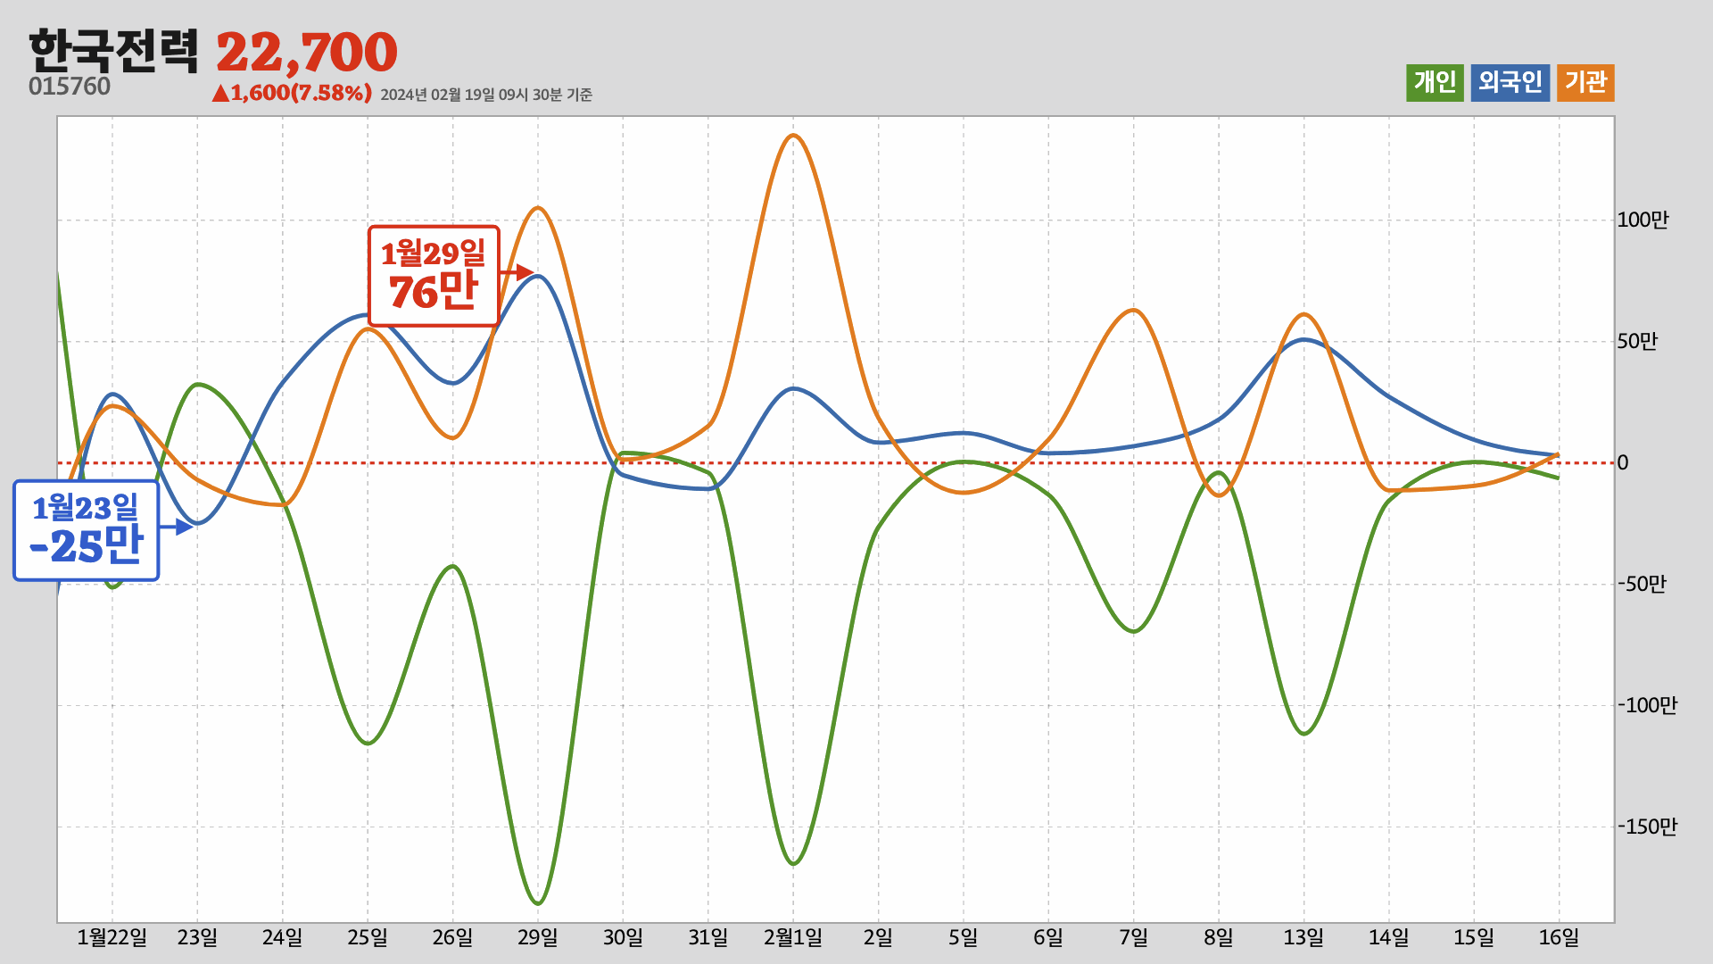Click the stock name 한국전력
This screenshot has width=1713, height=964.
point(113,51)
